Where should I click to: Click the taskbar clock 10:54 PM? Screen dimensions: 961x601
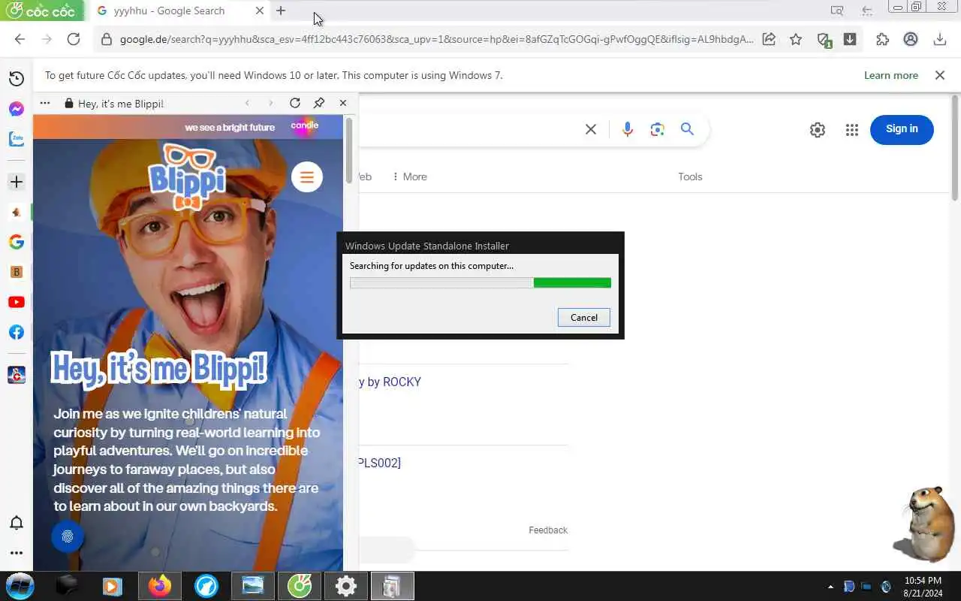coord(923,581)
